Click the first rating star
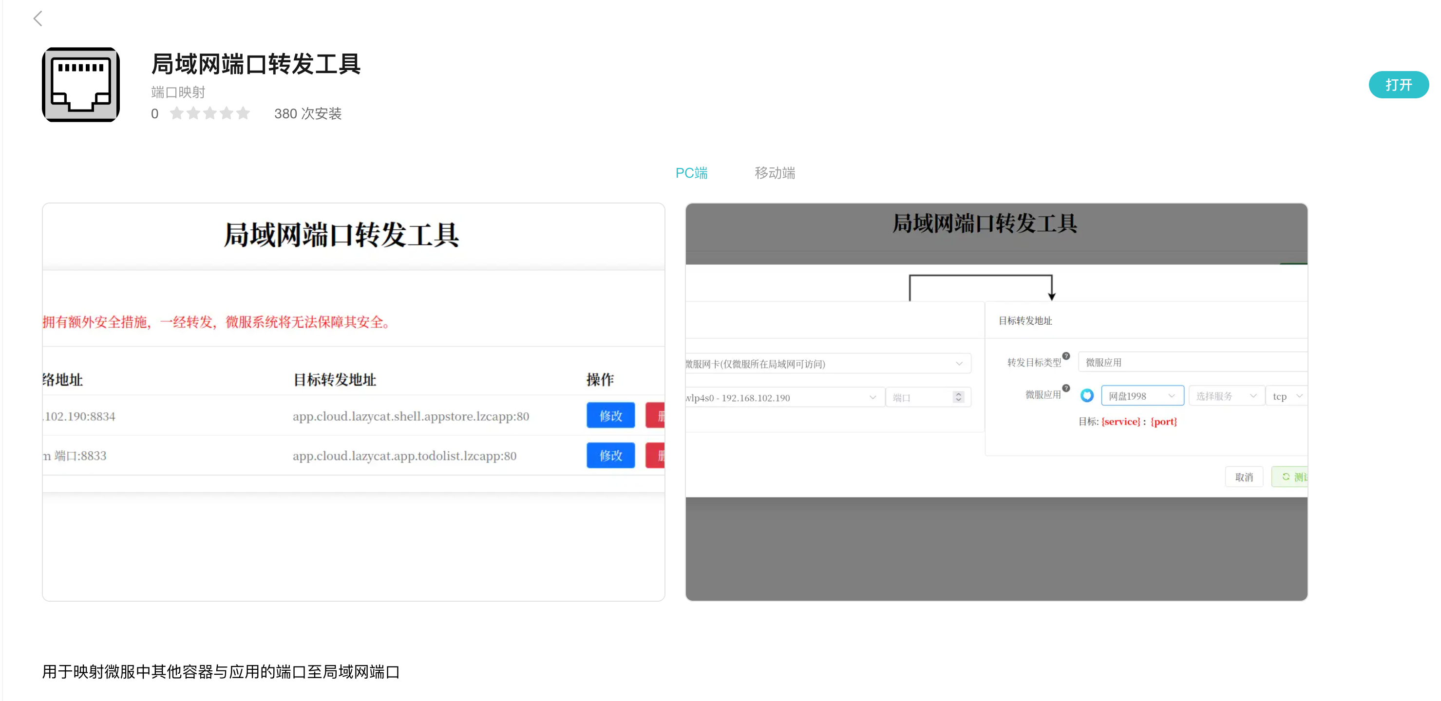The width and height of the screenshot is (1441, 701). (x=176, y=113)
